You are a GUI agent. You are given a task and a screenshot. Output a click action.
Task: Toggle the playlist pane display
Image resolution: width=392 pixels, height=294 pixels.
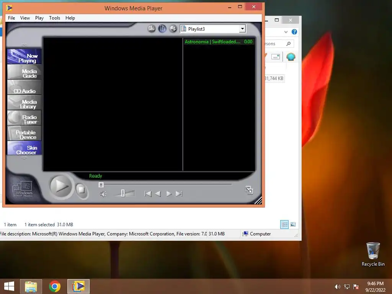(x=162, y=28)
